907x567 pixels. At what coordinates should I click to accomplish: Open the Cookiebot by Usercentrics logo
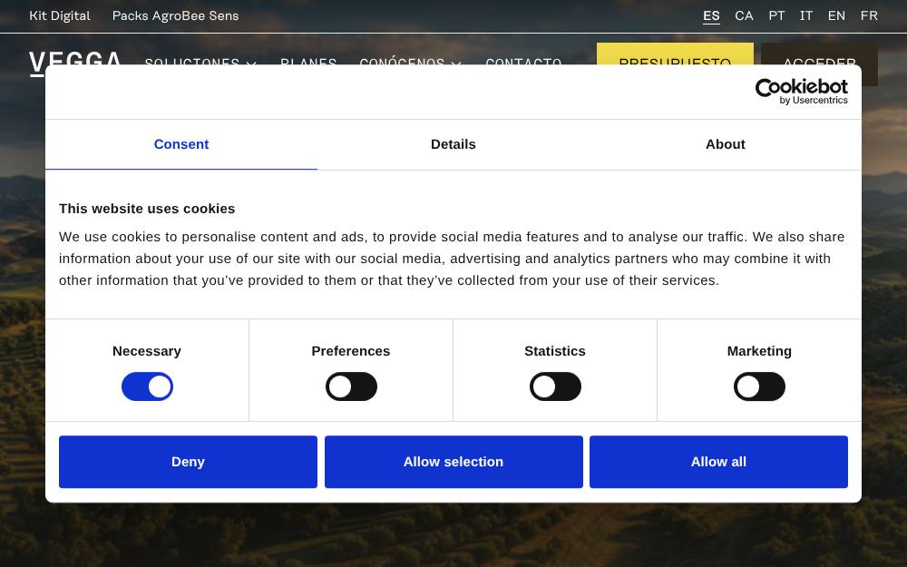point(801,92)
